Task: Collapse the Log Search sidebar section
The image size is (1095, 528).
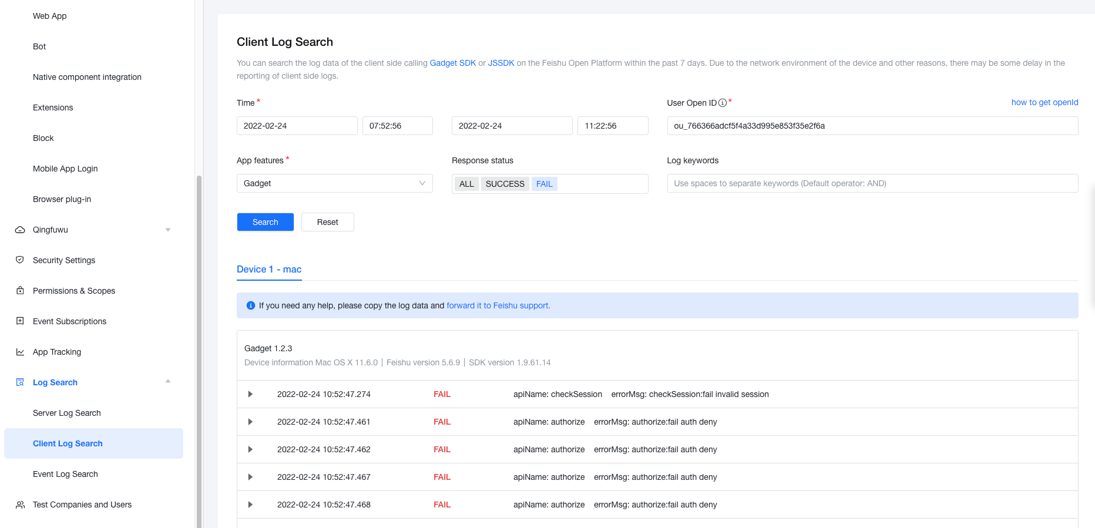Action: pyautogui.click(x=168, y=382)
